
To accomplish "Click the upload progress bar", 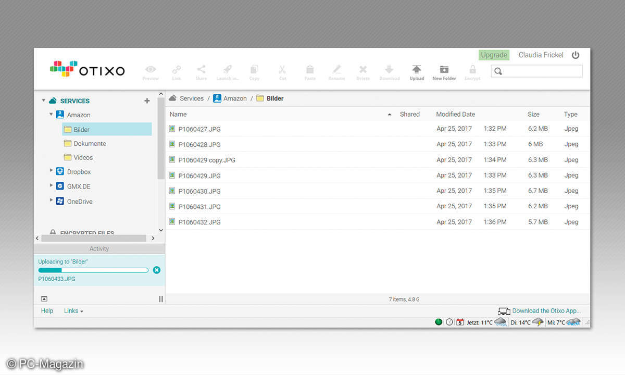I will coord(93,270).
